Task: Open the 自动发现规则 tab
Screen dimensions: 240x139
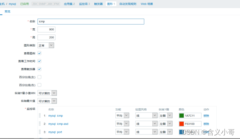Action: 128,4
